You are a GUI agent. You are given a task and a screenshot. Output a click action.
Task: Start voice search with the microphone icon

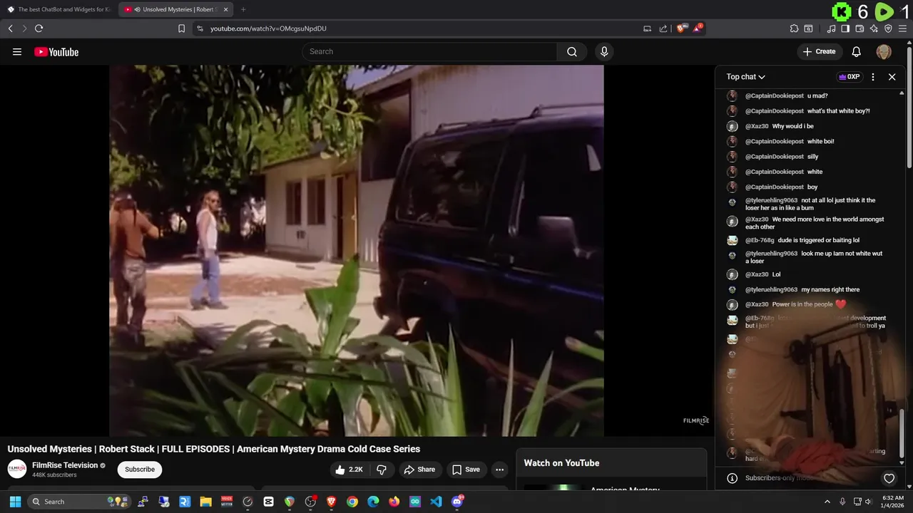(x=604, y=51)
